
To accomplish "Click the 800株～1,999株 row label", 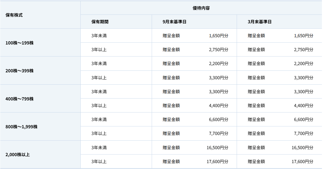I will coord(21,127).
